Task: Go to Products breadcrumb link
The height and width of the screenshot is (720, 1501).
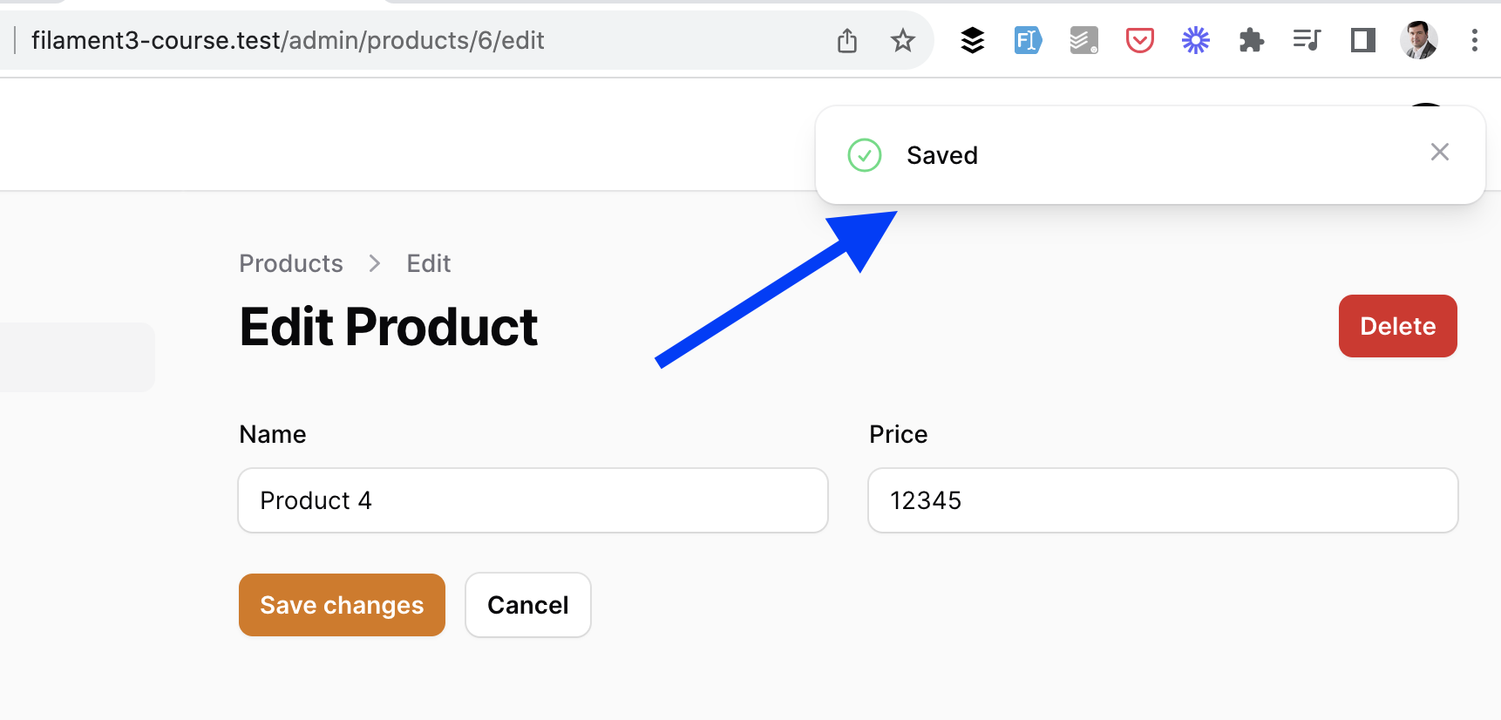Action: click(291, 263)
